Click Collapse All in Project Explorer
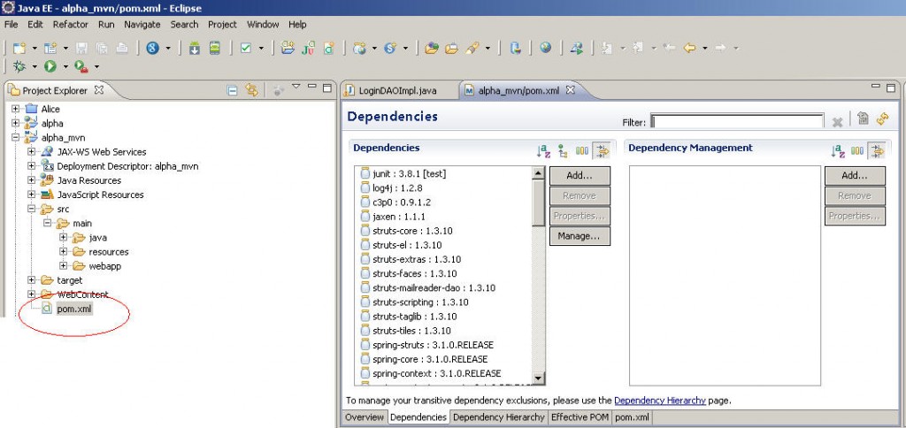Screen dimensions: 906x428 click(232, 89)
